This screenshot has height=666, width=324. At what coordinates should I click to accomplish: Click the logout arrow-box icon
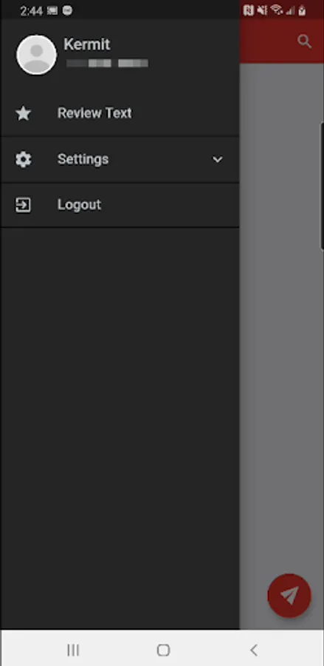click(23, 205)
